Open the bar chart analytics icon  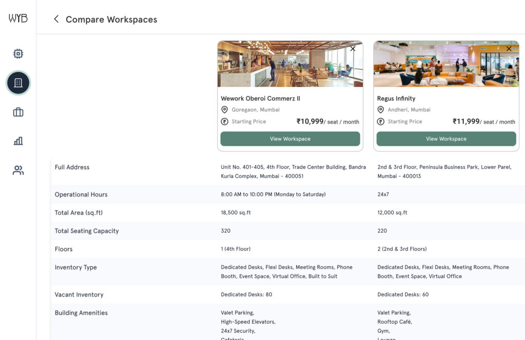coord(18,141)
